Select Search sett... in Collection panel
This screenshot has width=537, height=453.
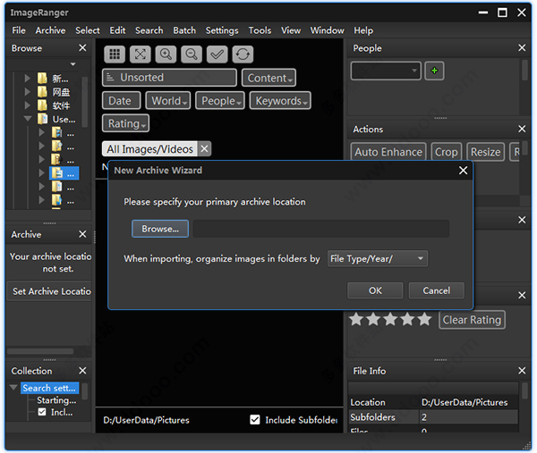click(49, 388)
